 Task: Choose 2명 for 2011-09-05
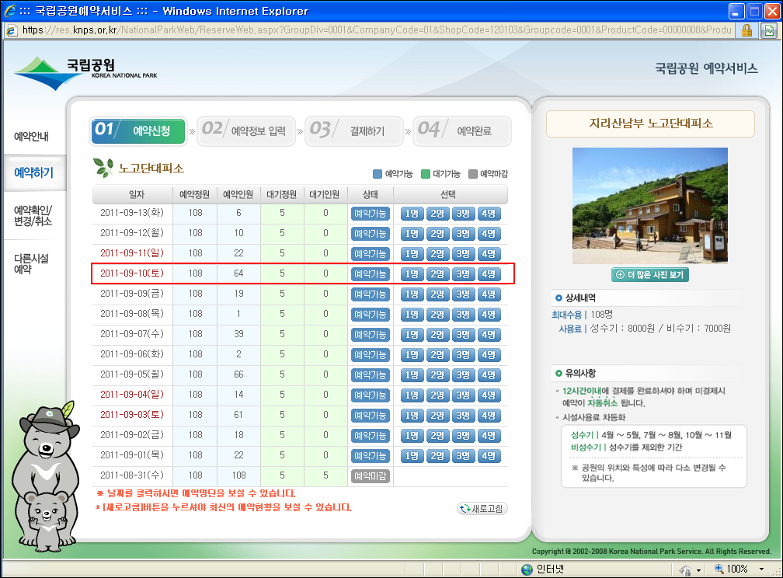pyautogui.click(x=438, y=375)
